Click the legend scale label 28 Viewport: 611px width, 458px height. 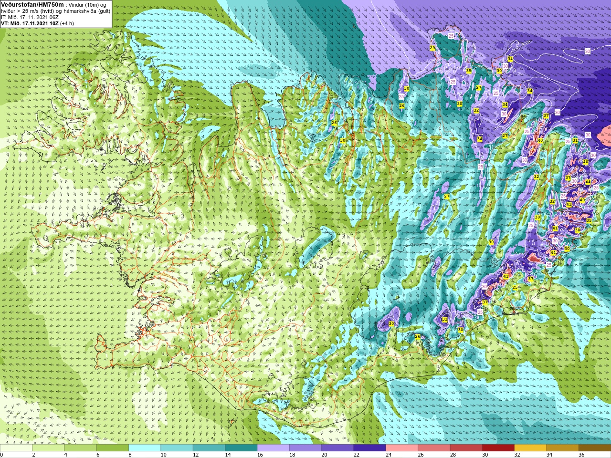(x=453, y=455)
